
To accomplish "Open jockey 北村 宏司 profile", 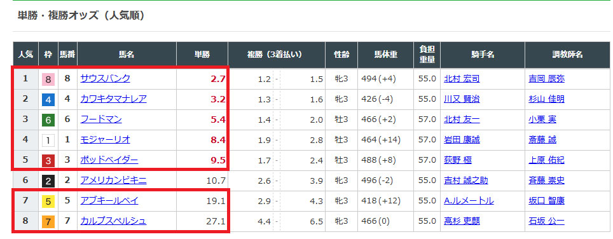I will pos(462,79).
